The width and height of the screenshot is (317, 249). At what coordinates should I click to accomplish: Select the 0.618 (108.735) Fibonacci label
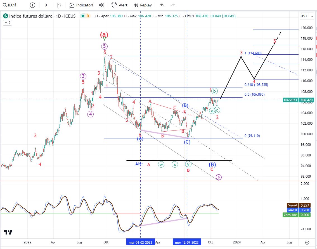[256, 85]
